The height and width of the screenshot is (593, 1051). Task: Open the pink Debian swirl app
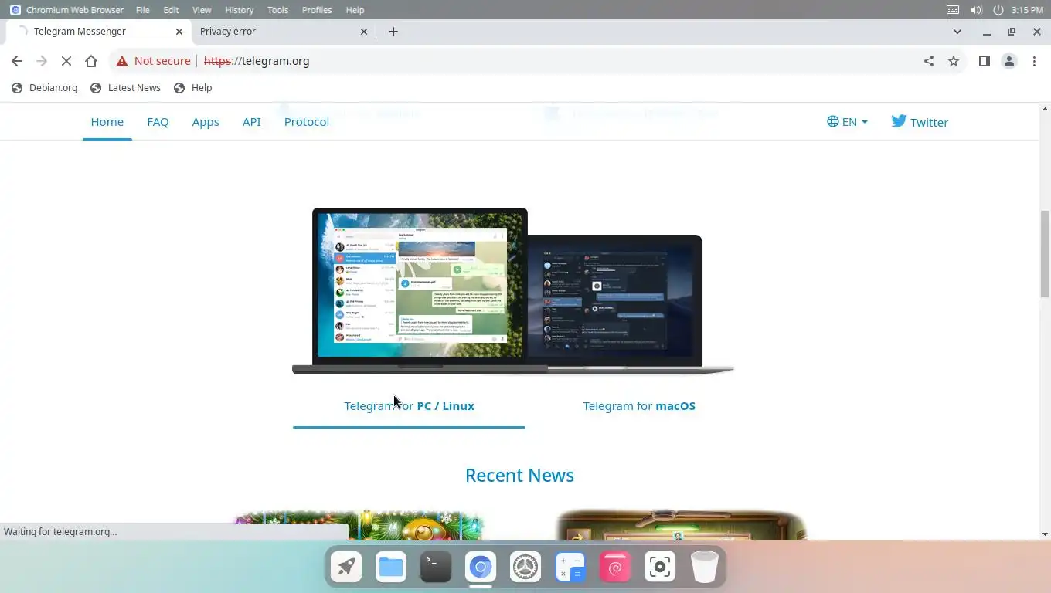pos(615,568)
